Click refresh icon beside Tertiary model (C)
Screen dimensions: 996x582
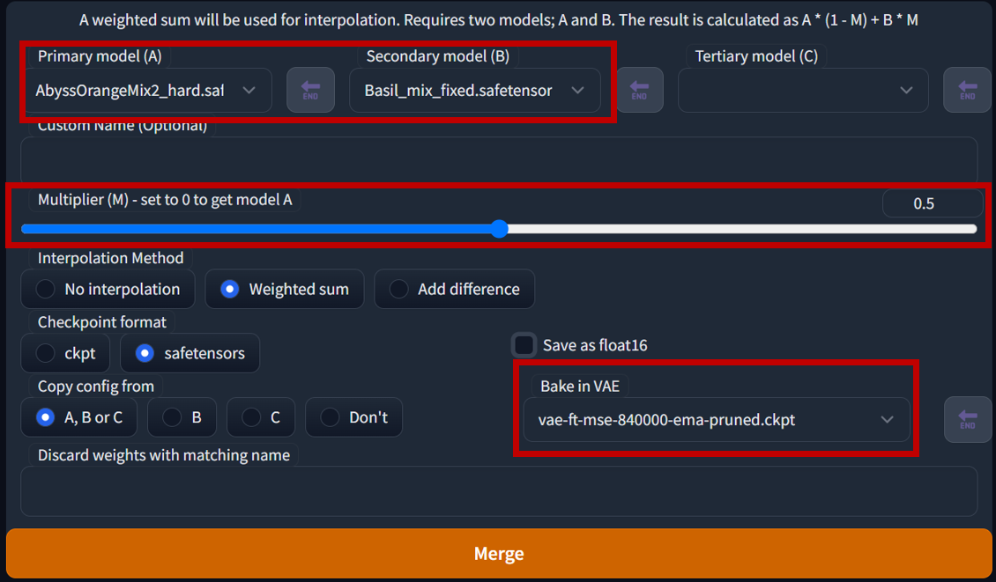[x=968, y=90]
